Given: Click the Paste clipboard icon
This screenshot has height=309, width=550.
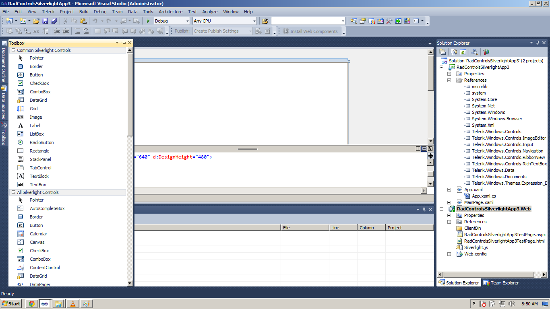Looking at the screenshot, I should click(83, 21).
